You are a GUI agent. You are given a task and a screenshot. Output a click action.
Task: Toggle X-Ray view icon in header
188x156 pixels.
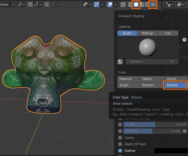point(123,4)
